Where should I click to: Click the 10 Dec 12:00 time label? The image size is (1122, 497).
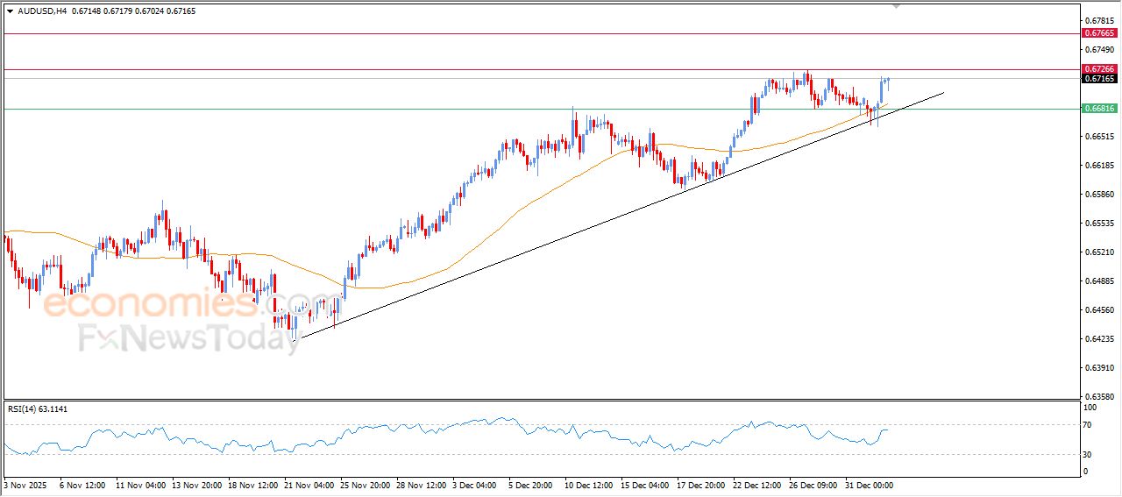(588, 485)
